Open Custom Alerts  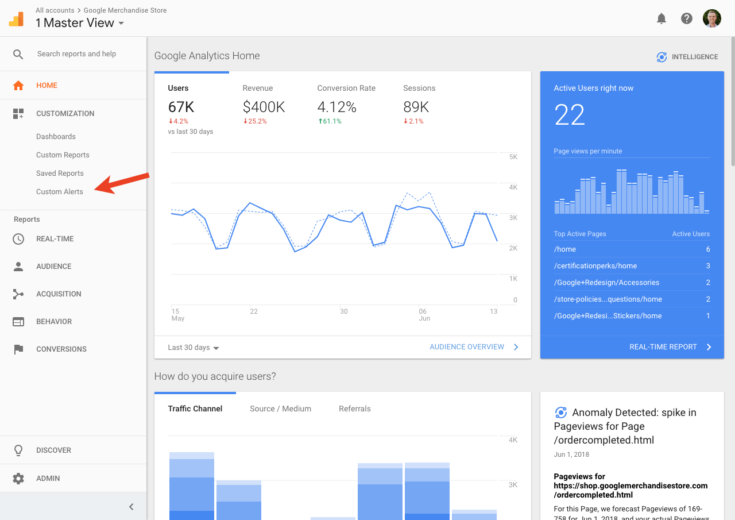click(60, 192)
